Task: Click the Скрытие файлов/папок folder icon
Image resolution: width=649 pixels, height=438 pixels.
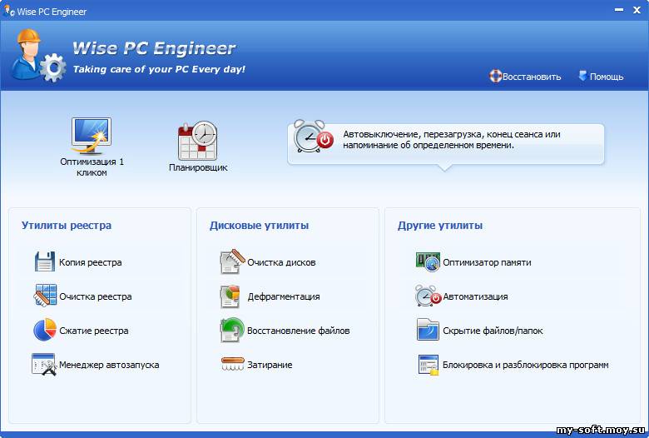Action: pos(428,330)
